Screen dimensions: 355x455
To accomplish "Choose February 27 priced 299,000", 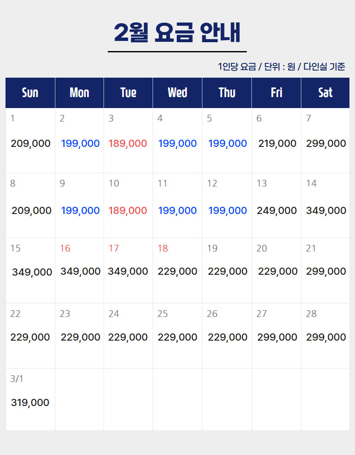I will pos(277,337).
